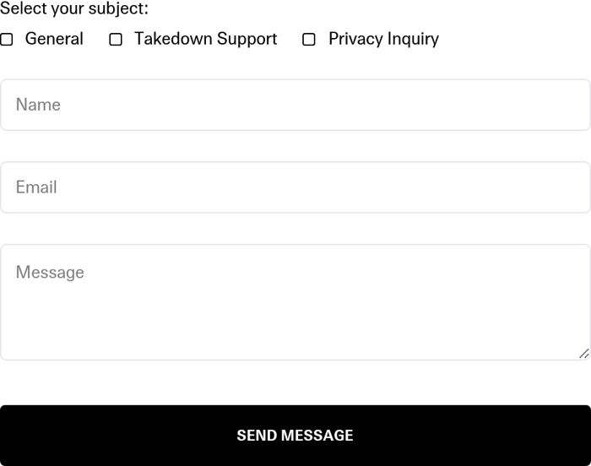Click the "Message" placeholder text
Image resolution: width=591 pixels, height=466 pixels.
pyautogui.click(x=50, y=273)
